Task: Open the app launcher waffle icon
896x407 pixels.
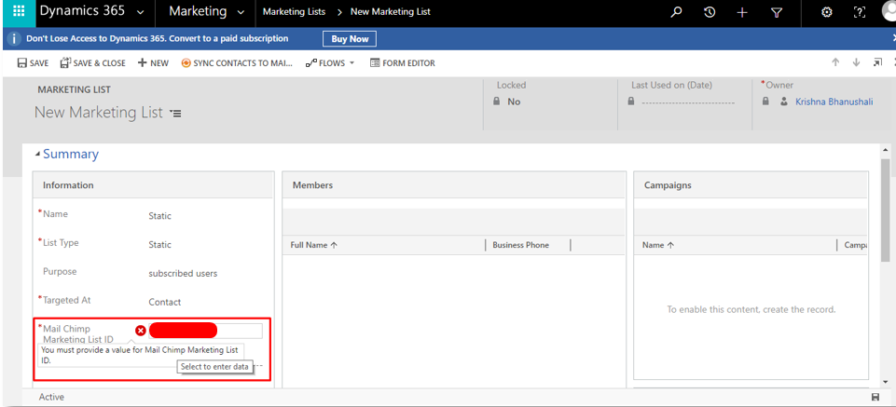Action: tap(19, 11)
